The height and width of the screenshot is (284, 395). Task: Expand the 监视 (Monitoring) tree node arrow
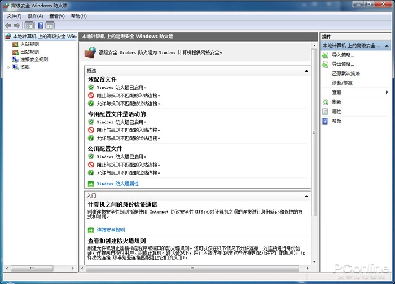coord(8,67)
